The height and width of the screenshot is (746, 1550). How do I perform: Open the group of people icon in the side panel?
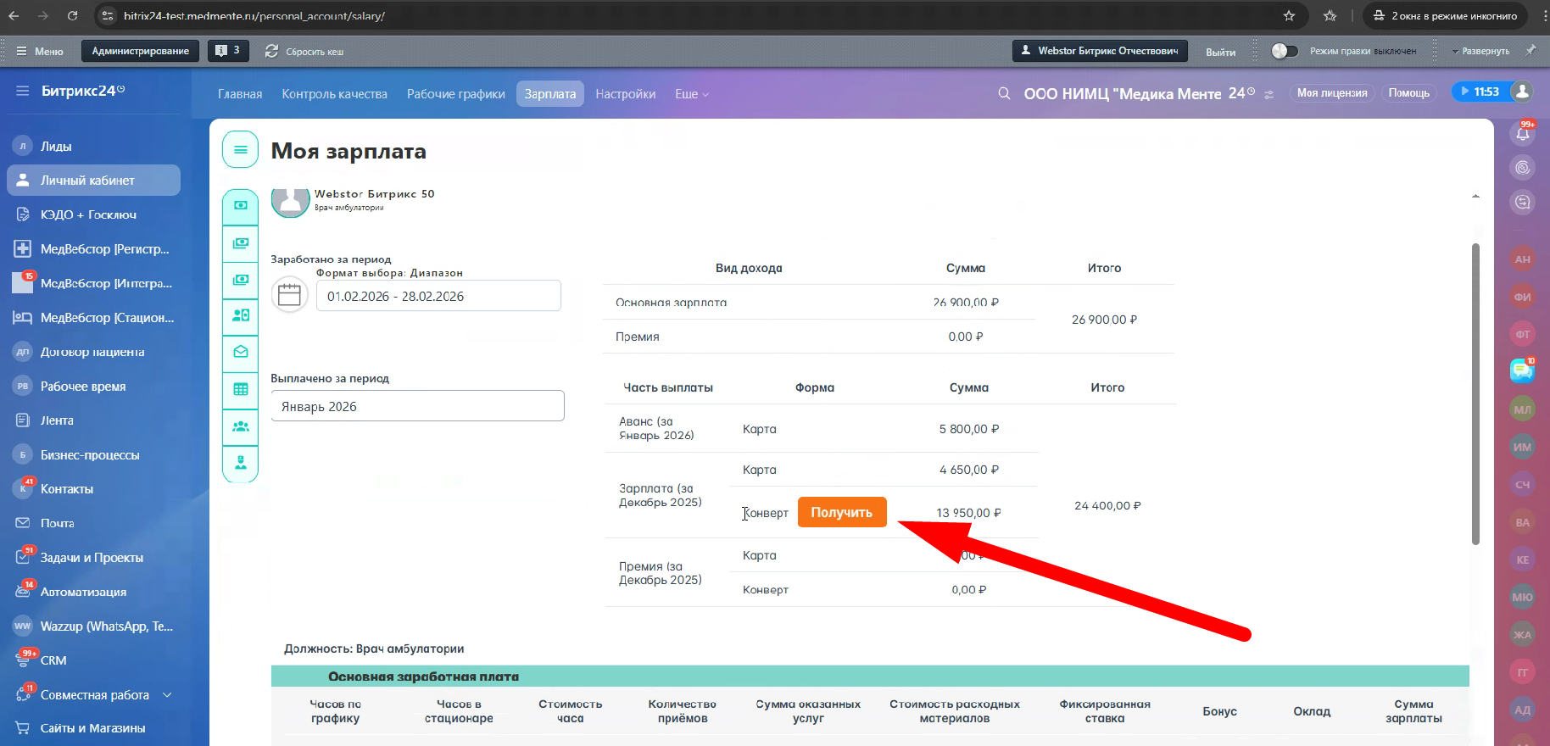[241, 426]
